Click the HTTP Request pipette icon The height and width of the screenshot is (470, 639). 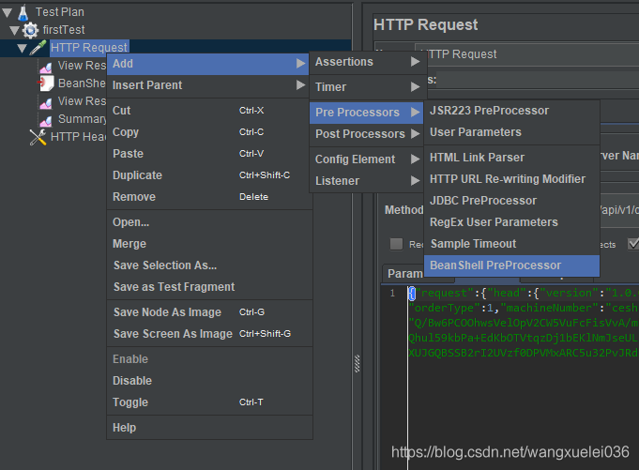38,48
